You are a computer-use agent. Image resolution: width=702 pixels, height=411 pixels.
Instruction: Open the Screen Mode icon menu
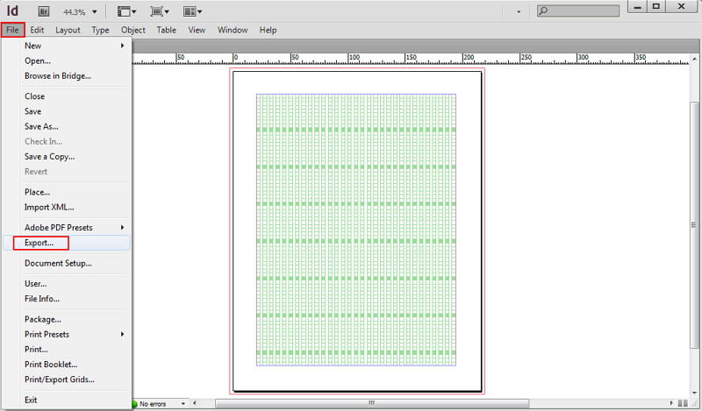[159, 12]
